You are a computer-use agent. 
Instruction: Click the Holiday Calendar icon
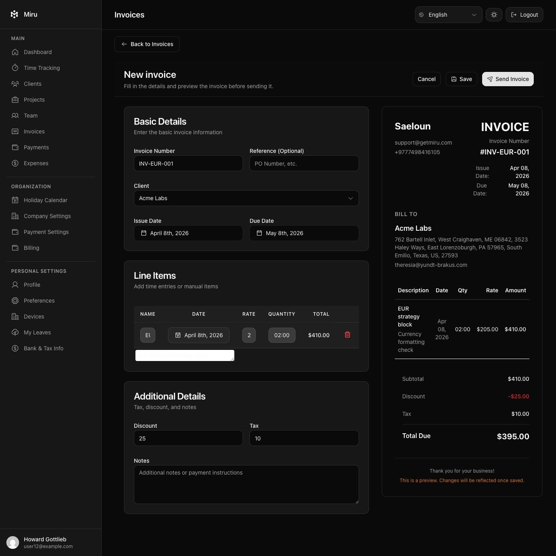tap(15, 200)
